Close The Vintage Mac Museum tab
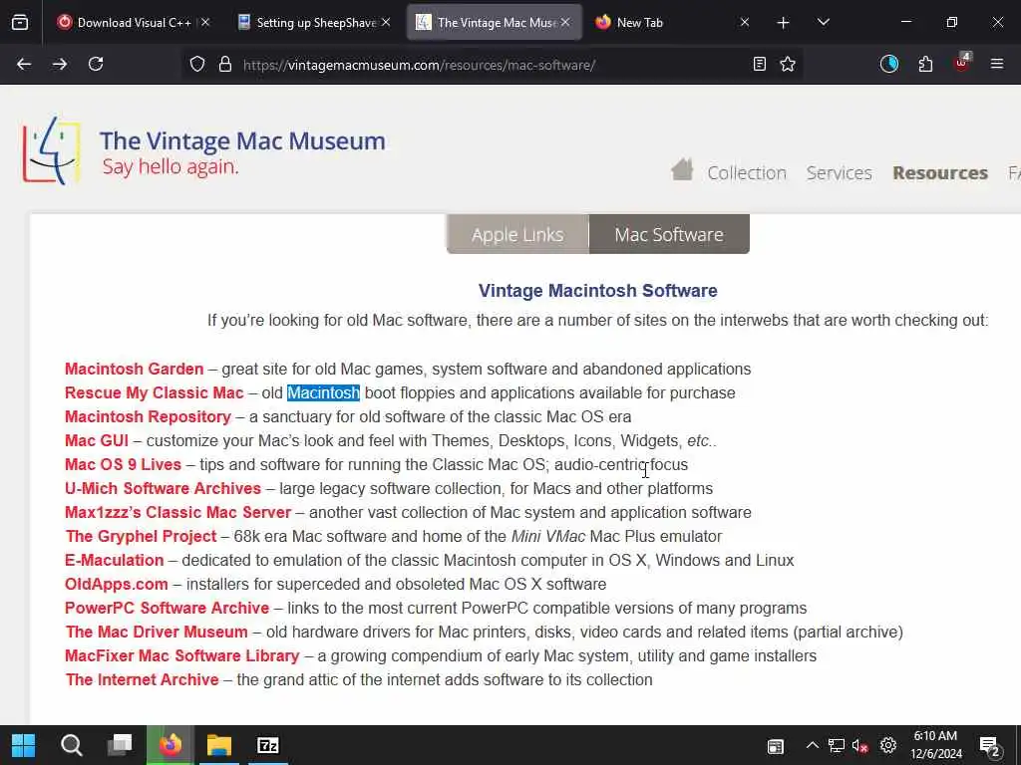The image size is (1021, 765). 565,22
